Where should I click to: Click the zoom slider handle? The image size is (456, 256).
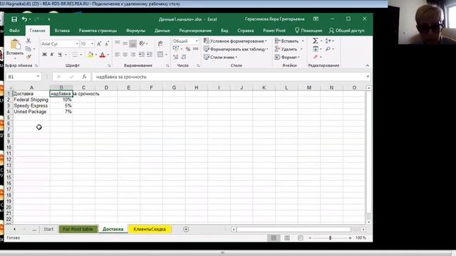[330, 238]
